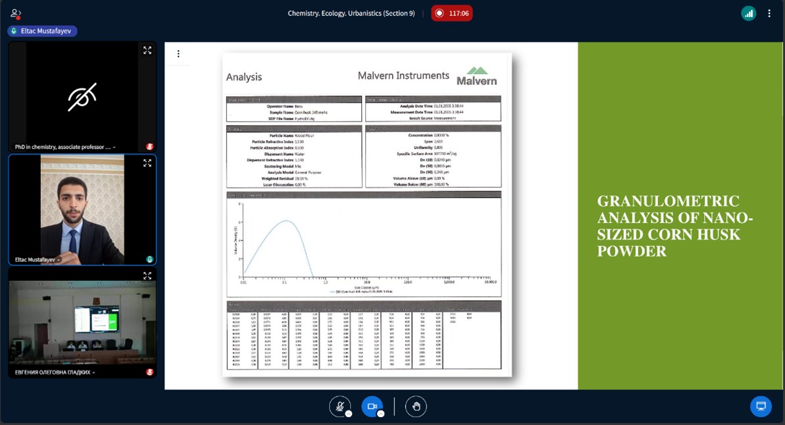Open connection status indicator

tap(748, 13)
